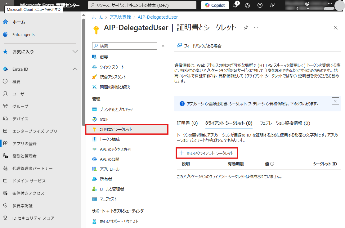The height and width of the screenshot is (228, 345).
Task: Click the 有効期限 column header
Action: 236,164
